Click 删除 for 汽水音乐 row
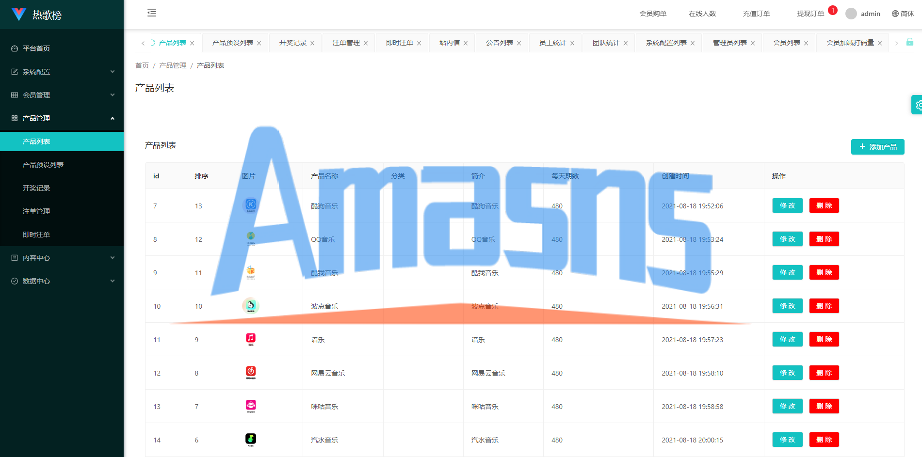Viewport: 922px width, 457px height. [824, 440]
